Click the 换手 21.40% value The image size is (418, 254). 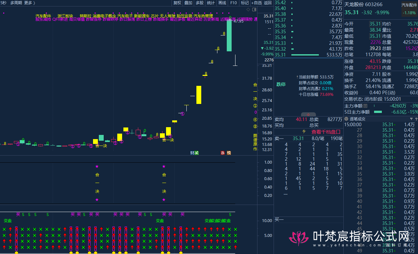[x=373, y=80]
